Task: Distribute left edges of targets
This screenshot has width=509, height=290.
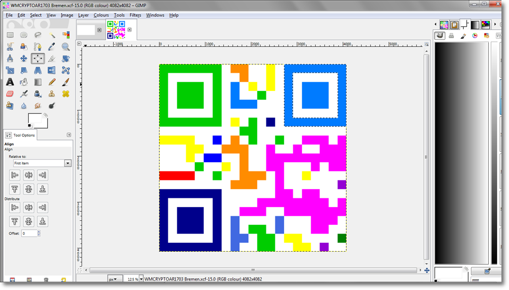Action: click(15, 207)
